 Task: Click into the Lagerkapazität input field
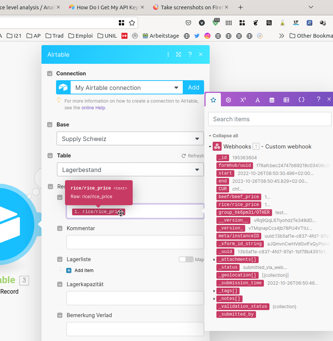click(135, 298)
